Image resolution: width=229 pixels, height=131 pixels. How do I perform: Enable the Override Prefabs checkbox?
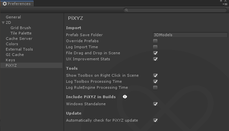155,41
